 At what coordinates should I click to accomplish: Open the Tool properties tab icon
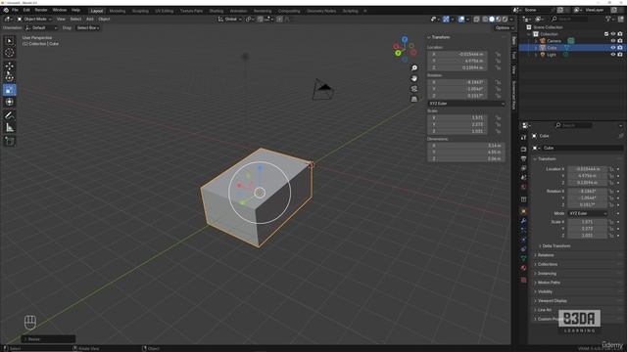[x=523, y=137]
